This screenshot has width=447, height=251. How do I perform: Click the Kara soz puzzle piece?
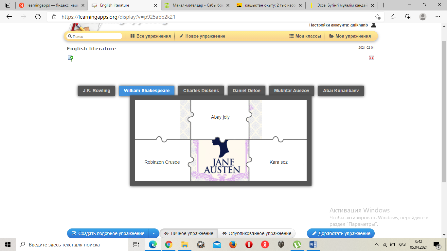pos(278,160)
